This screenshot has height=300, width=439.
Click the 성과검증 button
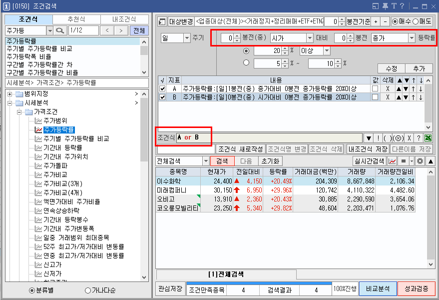[x=417, y=289]
